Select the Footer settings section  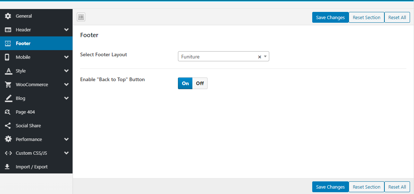pos(36,44)
